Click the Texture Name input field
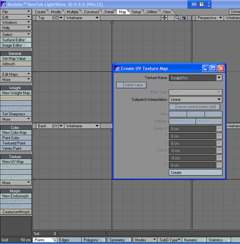Screen dimensions: 240x244 tap(192, 78)
